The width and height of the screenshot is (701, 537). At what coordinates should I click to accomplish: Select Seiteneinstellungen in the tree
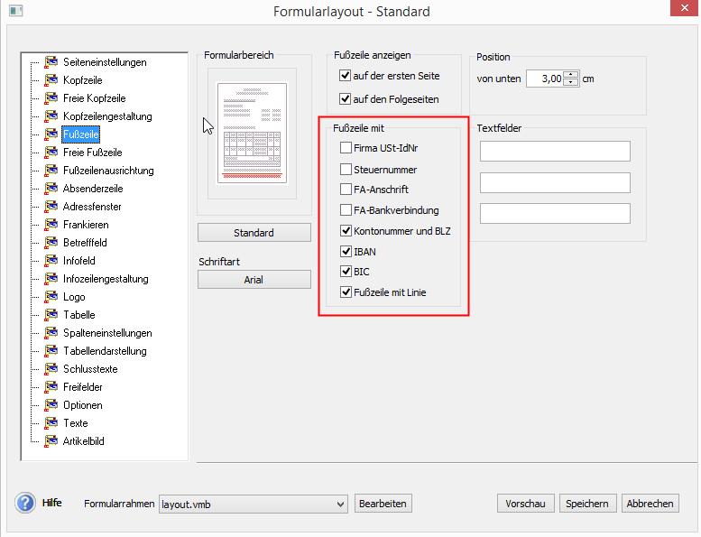(x=105, y=62)
